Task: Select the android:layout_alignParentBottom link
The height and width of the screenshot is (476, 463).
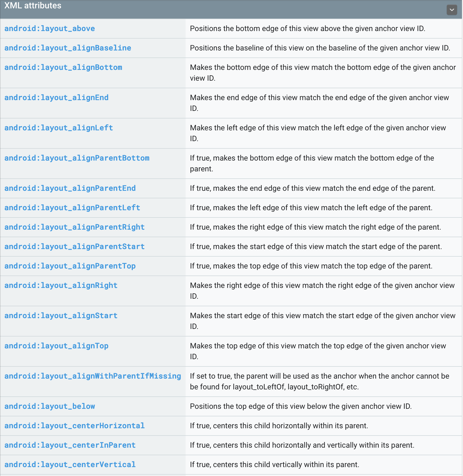Action: (77, 158)
